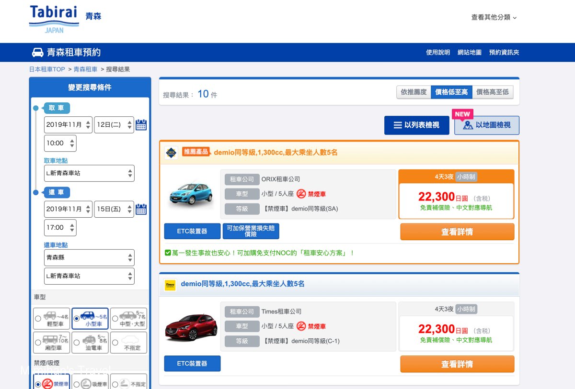
Task: Click the ORIX company logo icon
Action: (x=171, y=153)
